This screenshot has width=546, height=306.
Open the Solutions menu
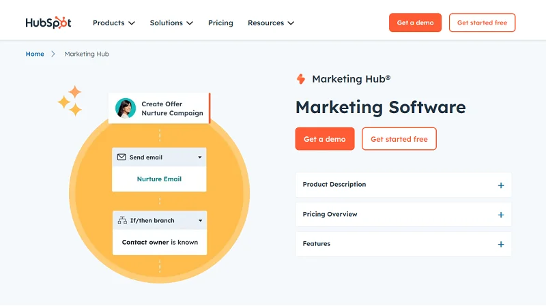point(171,23)
